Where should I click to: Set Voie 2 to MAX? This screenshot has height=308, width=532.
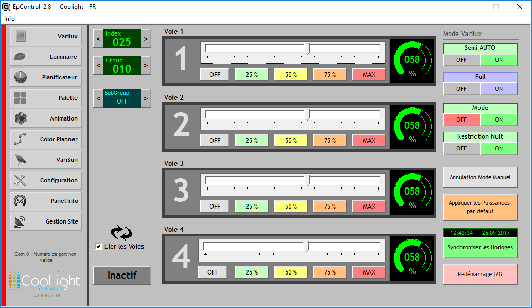[x=369, y=141]
